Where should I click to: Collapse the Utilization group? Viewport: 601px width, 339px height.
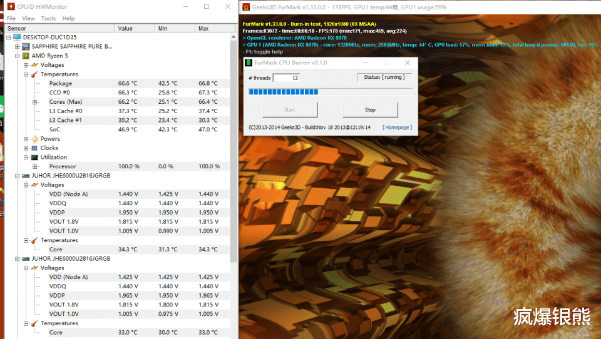pos(26,158)
